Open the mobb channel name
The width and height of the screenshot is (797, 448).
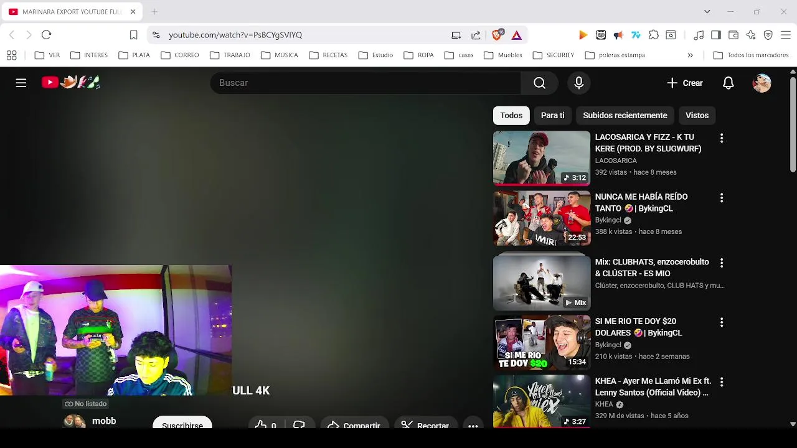click(104, 421)
